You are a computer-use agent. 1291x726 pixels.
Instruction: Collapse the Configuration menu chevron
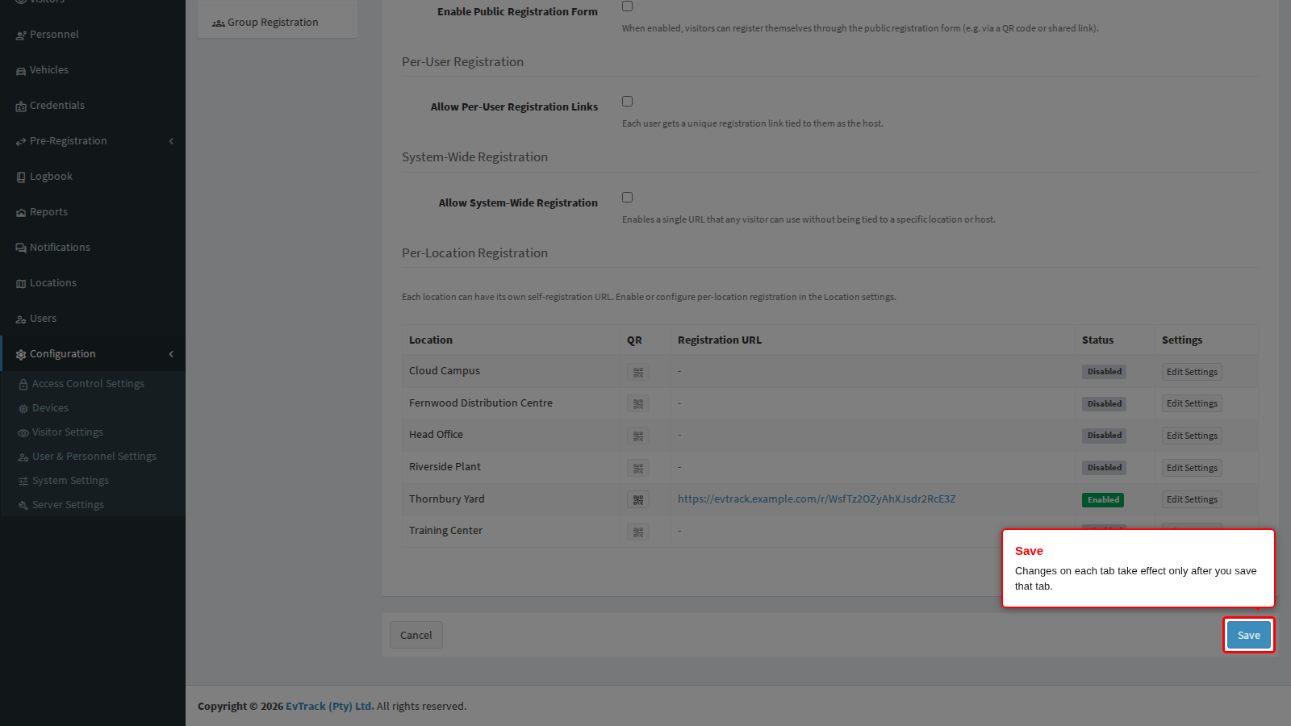tap(171, 354)
